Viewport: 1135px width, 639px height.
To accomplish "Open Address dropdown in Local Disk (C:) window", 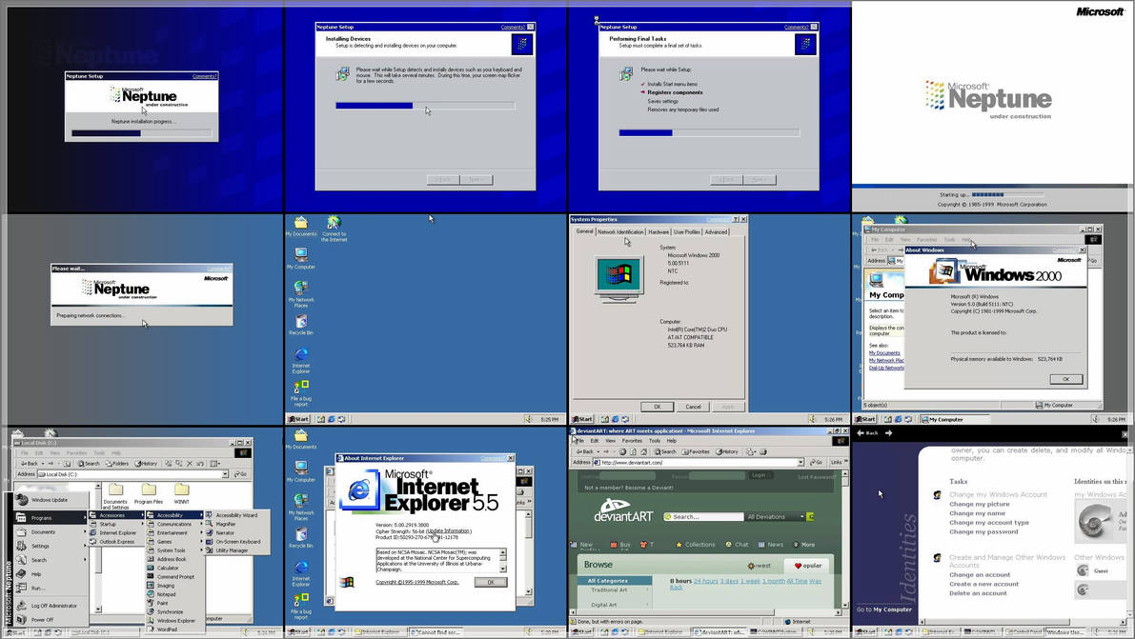I will pyautogui.click(x=225, y=474).
